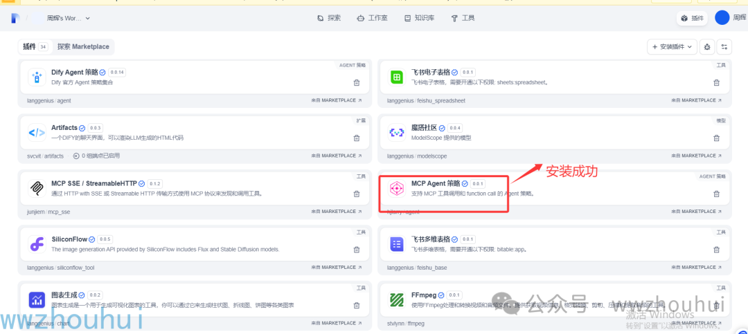This screenshot has height=334, width=748.
Task: Click version badge 0.0.5 on SiliconFlow
Action: 105,239
